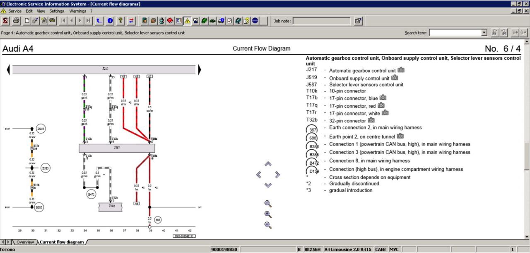Click the D159 connection circle in the diagram

pos(41,129)
